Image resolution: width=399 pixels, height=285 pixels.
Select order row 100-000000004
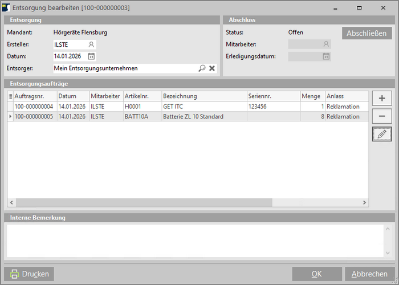[x=34, y=107]
